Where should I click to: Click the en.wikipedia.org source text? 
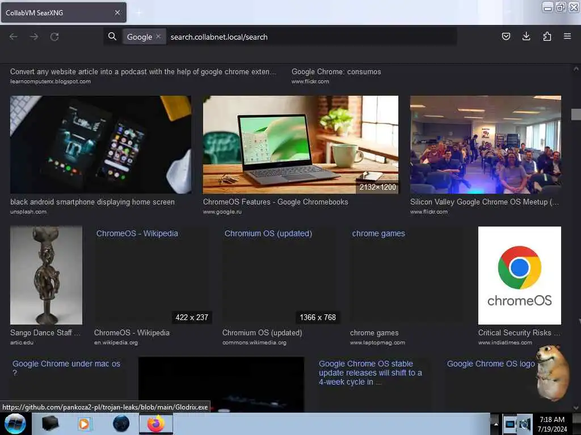click(x=116, y=343)
